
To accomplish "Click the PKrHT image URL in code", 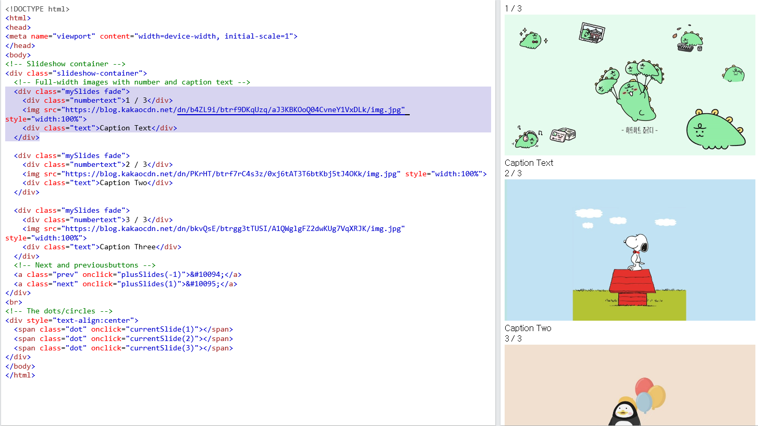I will pos(231,174).
